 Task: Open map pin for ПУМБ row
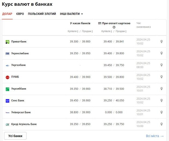coord(161,77)
